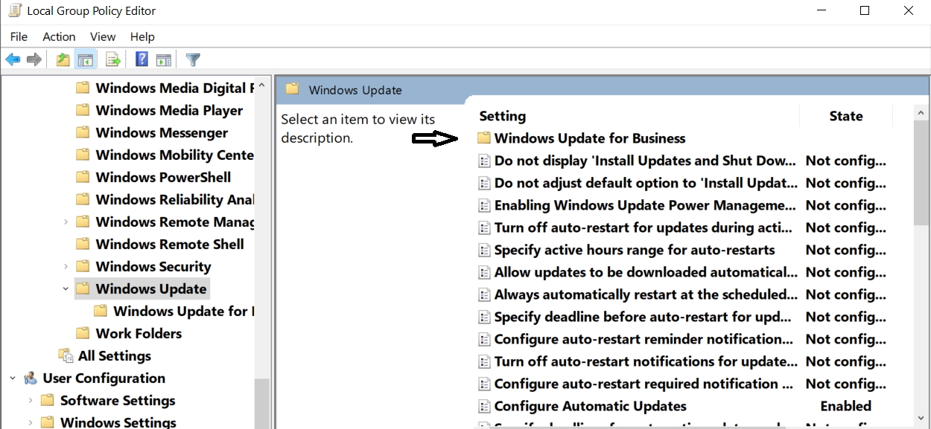The width and height of the screenshot is (931, 429).
Task: Open the Action menu
Action: [x=59, y=36]
